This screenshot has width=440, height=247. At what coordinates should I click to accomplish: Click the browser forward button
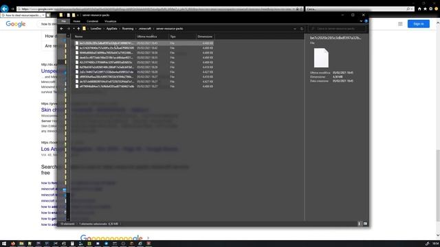[x=12, y=9]
